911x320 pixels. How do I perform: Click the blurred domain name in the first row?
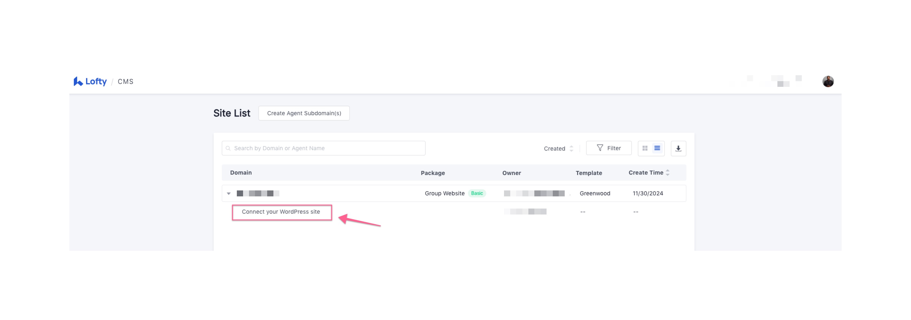click(258, 194)
